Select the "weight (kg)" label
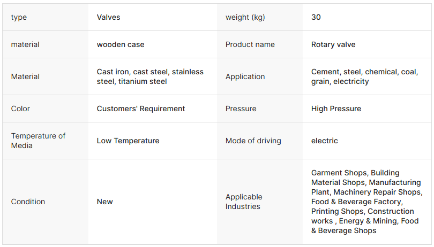434x247 pixels. click(x=245, y=17)
